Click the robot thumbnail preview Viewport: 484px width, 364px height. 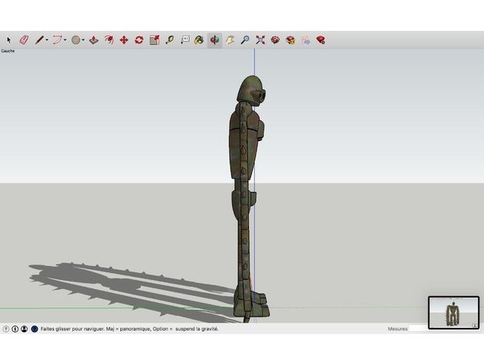click(453, 313)
